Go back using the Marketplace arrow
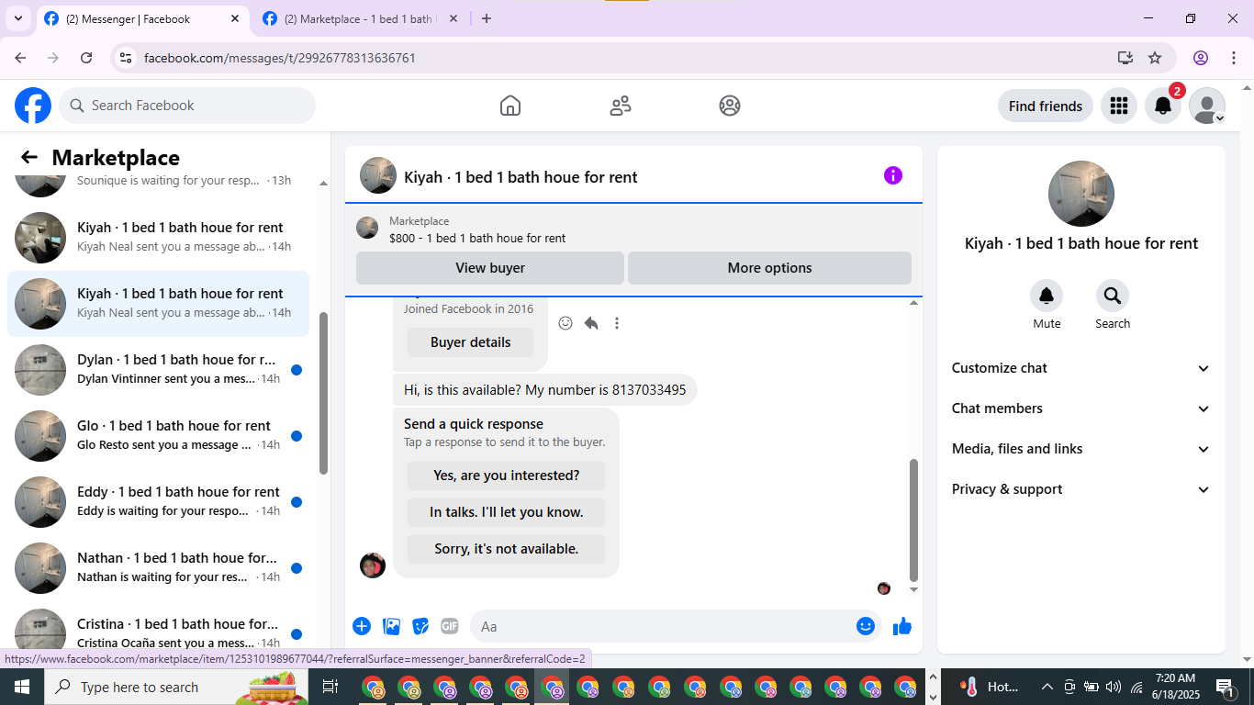The height and width of the screenshot is (705, 1254). tap(29, 157)
